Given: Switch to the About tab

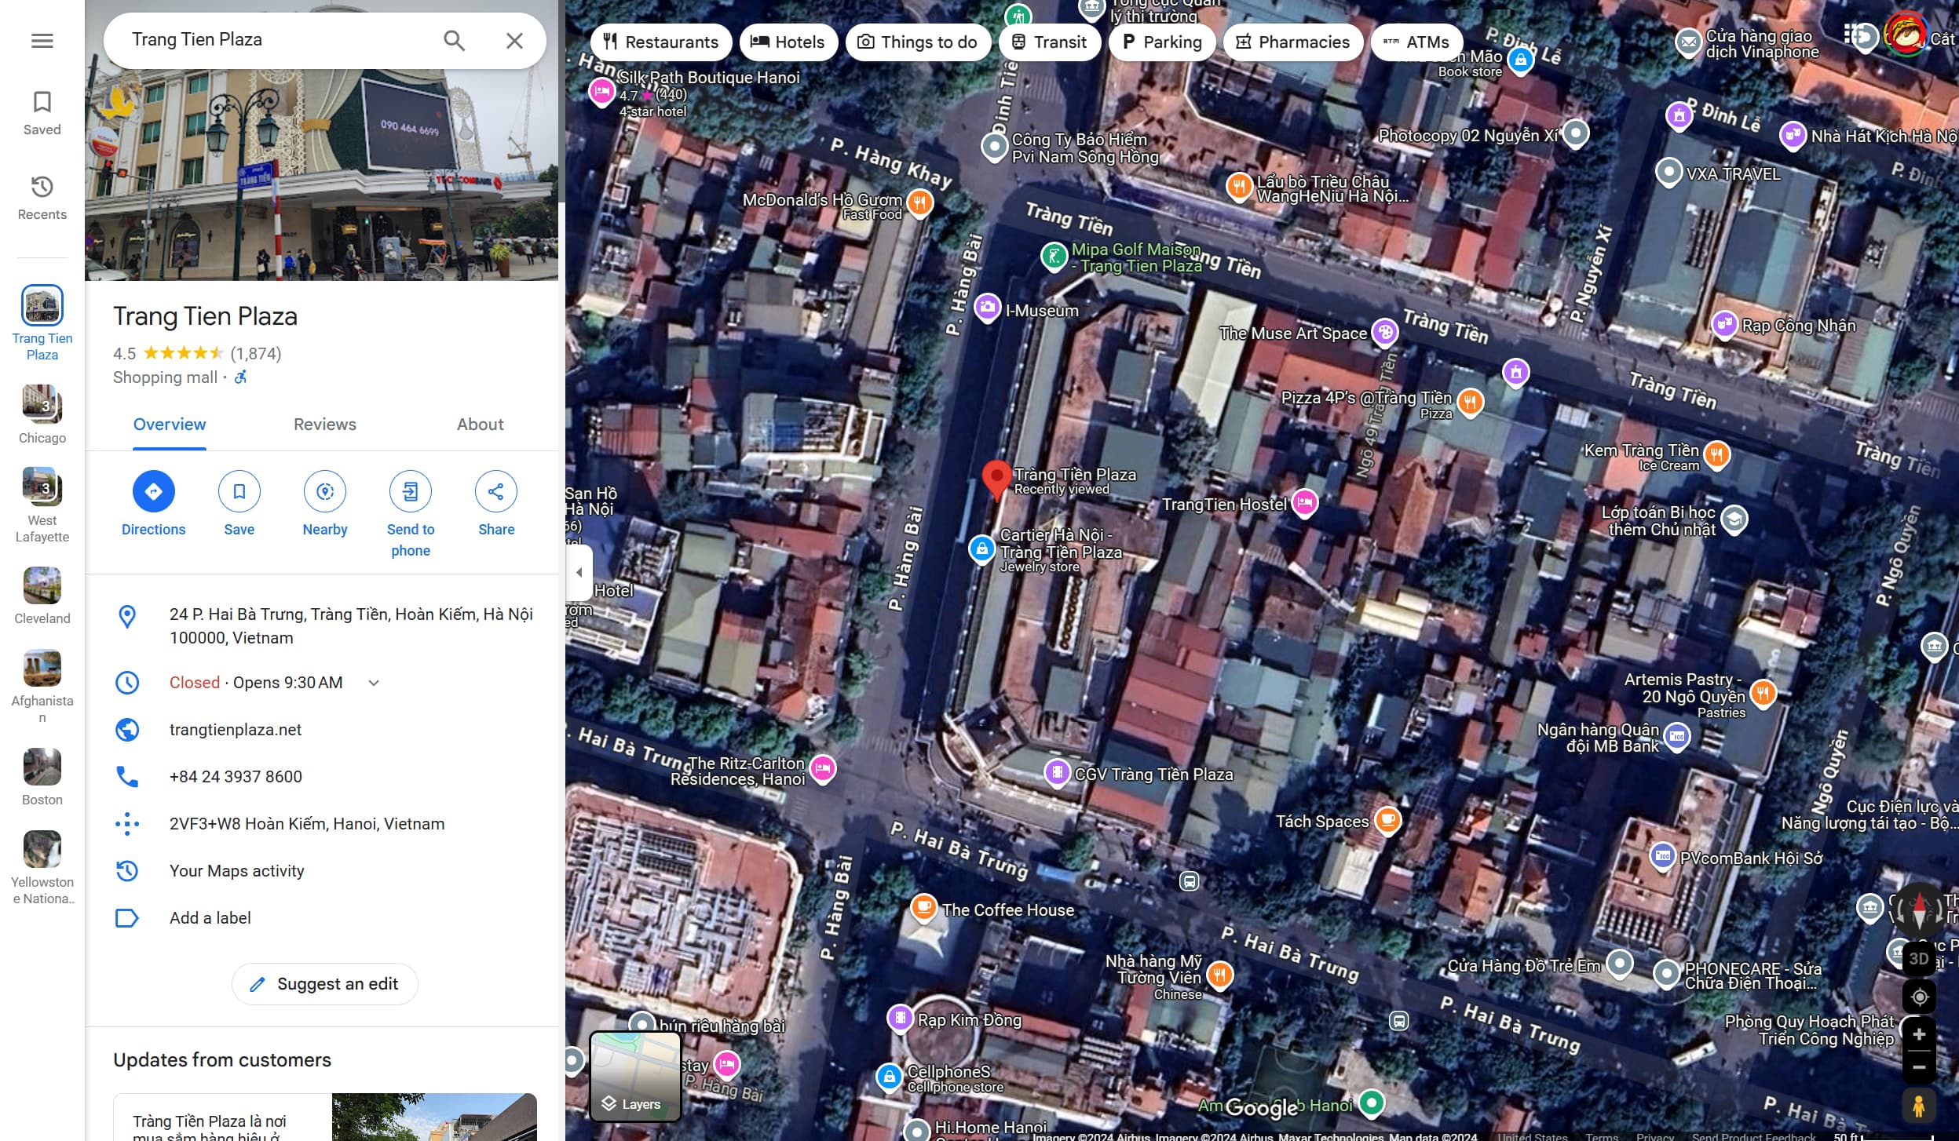Looking at the screenshot, I should pos(480,425).
